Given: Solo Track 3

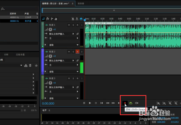Looking at the screenshot, I should [73, 78].
